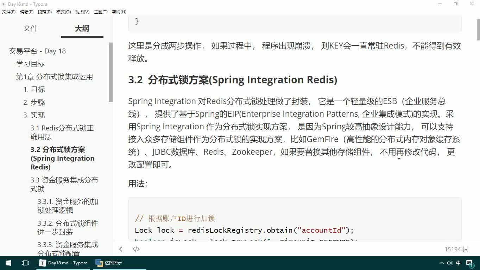Open the 文件(F) menu
480x270 pixels.
pos(9,12)
